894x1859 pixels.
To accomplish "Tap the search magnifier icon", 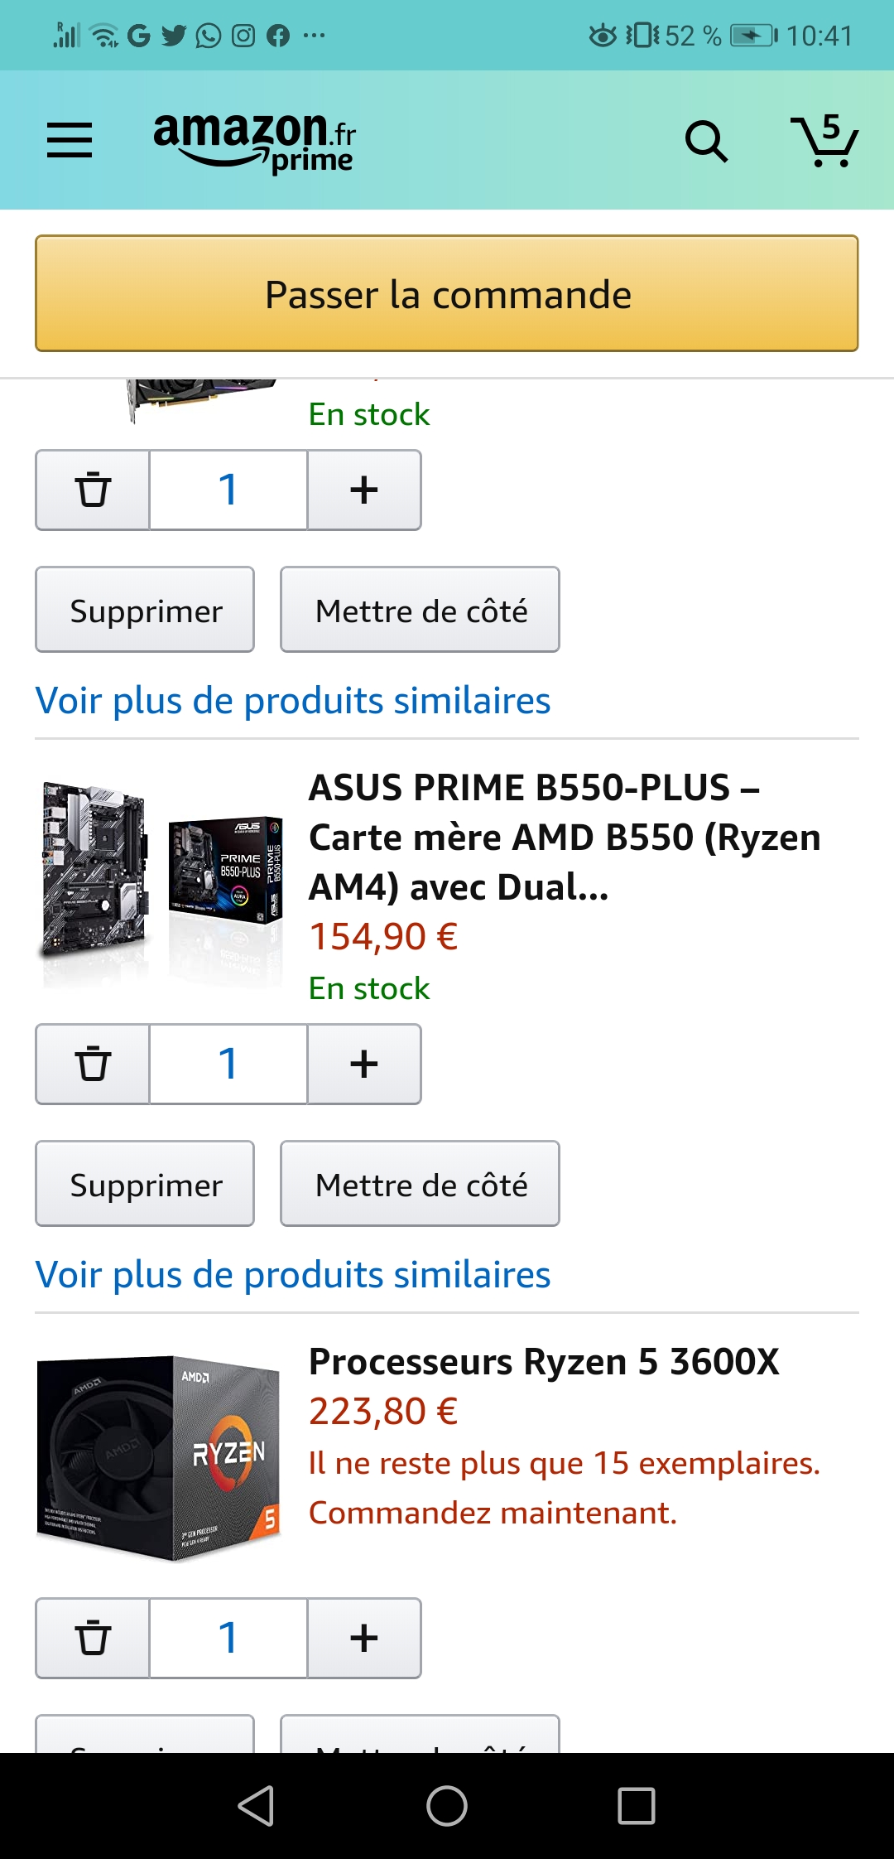I will (706, 141).
